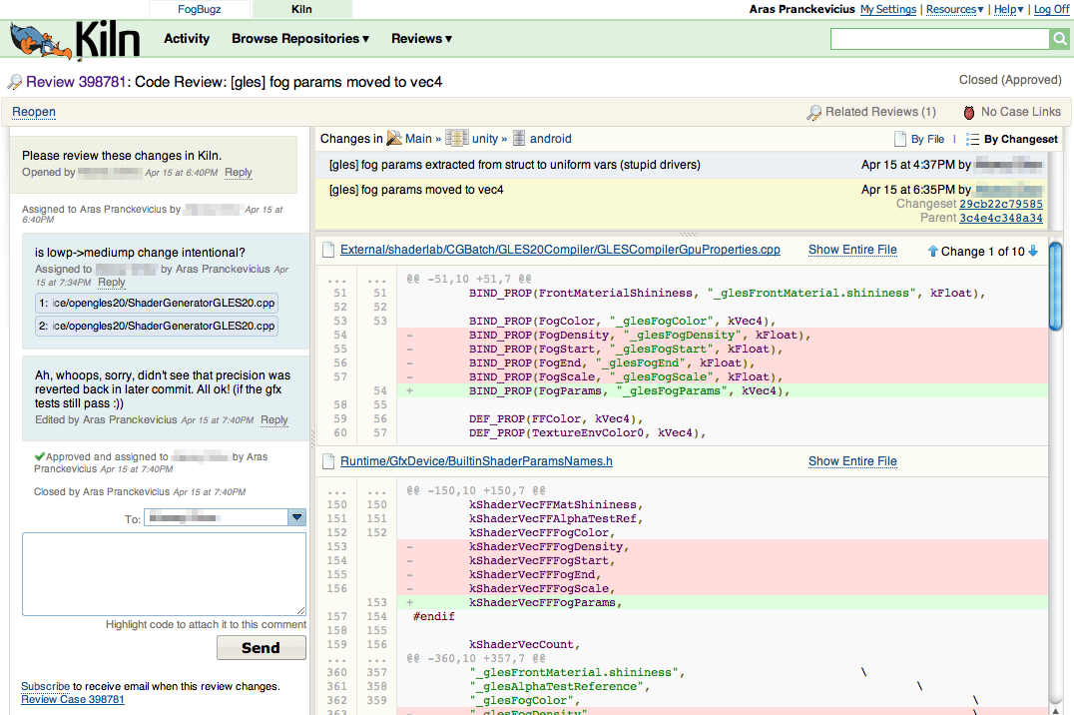1074x715 pixels.
Task: Switch to the FogBugz tab
Action: pos(199,9)
